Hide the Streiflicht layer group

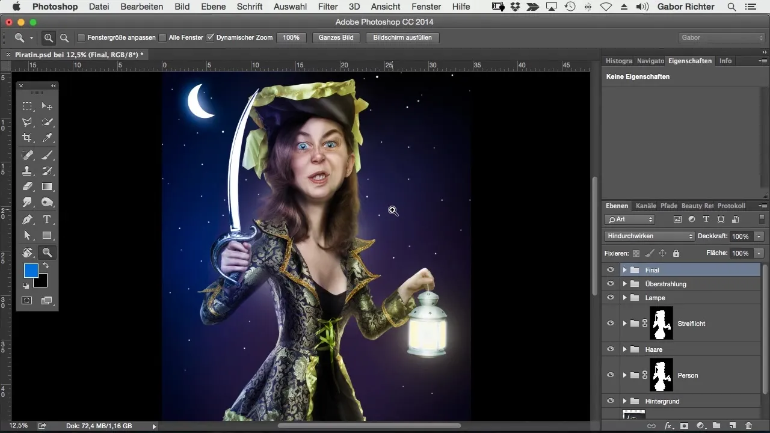click(611, 324)
